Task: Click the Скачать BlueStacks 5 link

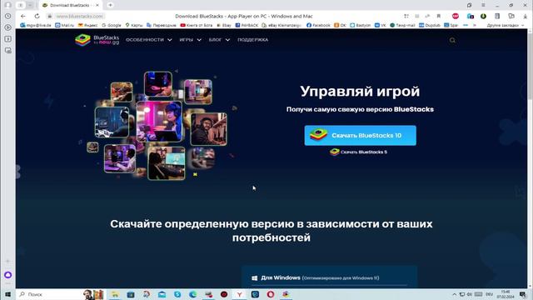Action: (x=358, y=152)
